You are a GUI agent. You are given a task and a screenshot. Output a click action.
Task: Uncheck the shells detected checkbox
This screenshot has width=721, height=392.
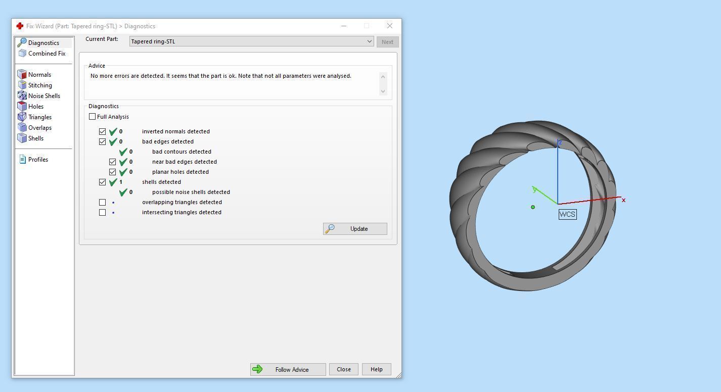pos(102,182)
